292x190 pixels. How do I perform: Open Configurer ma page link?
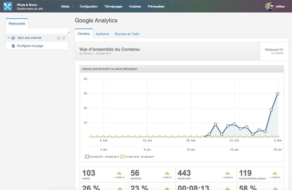coord(30,46)
